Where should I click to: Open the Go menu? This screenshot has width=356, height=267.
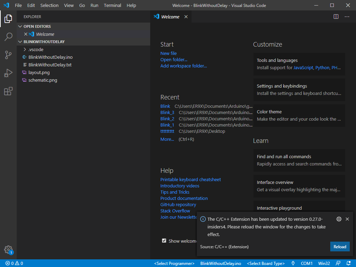click(82, 6)
